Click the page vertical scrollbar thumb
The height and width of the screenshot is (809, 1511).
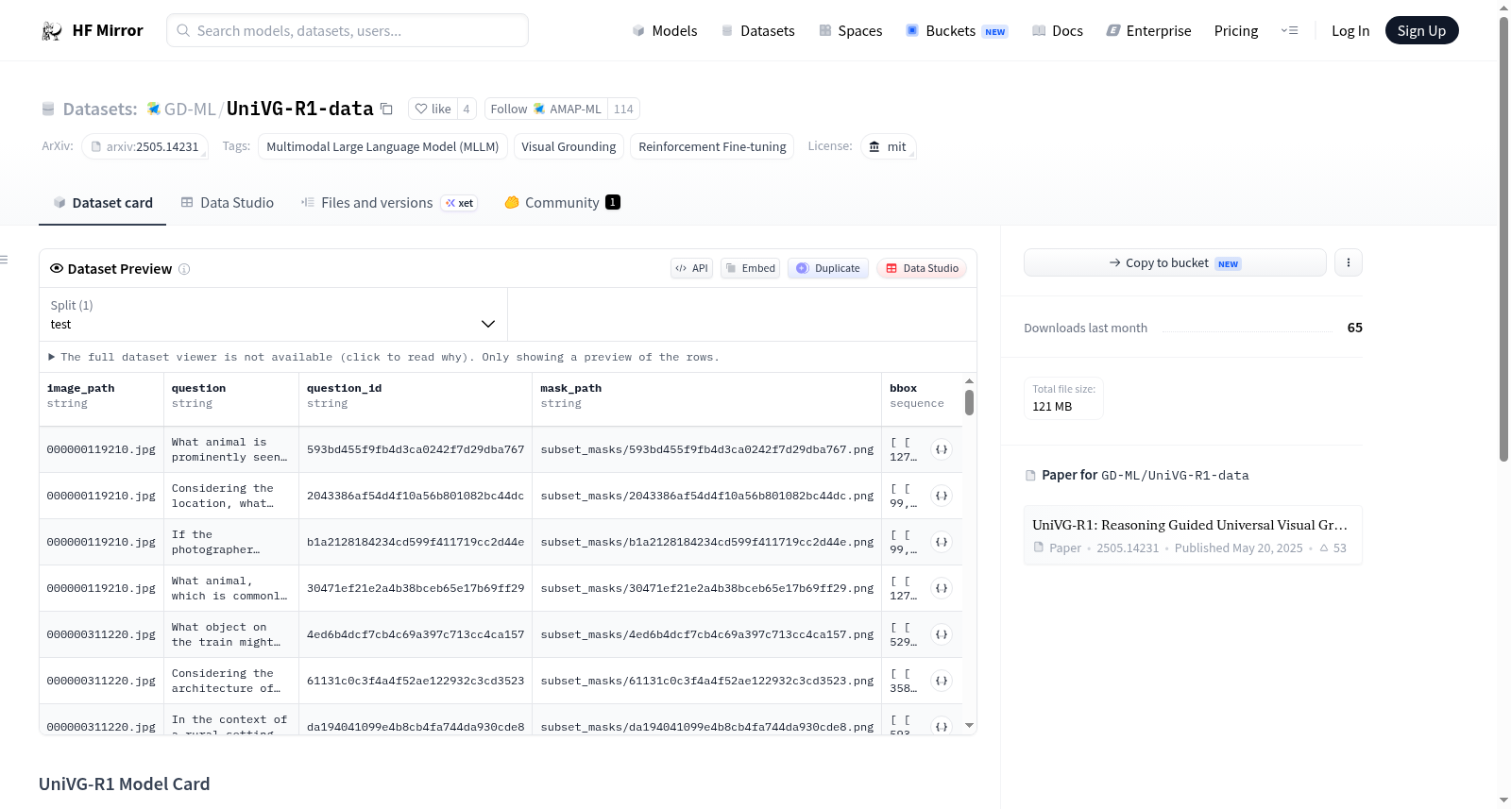click(x=1503, y=238)
